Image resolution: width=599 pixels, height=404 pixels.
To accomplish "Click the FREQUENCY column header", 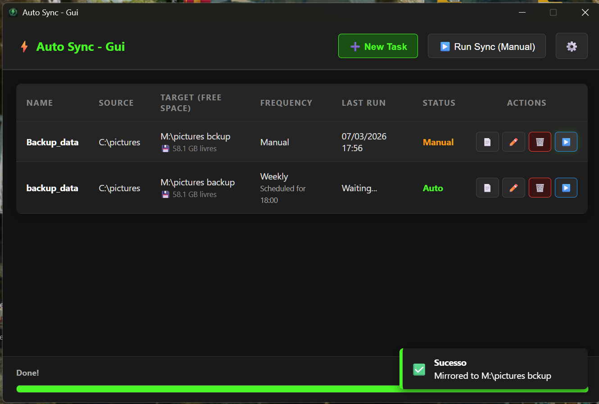I will [286, 103].
